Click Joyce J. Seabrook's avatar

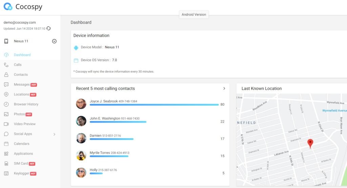(x=81, y=104)
